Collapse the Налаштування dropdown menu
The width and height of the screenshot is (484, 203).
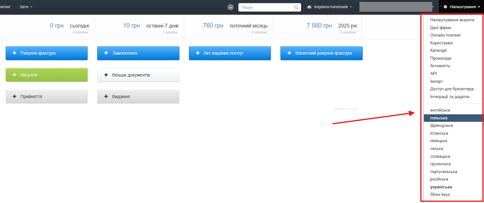pos(462,7)
